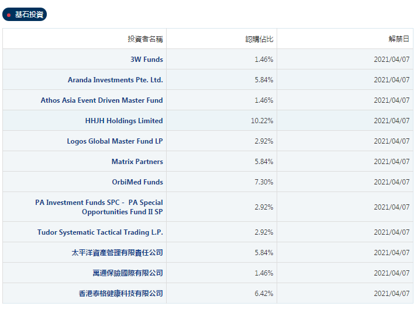
Task: Select the 7.30% OrbiMed Funds value
Action: (264, 182)
